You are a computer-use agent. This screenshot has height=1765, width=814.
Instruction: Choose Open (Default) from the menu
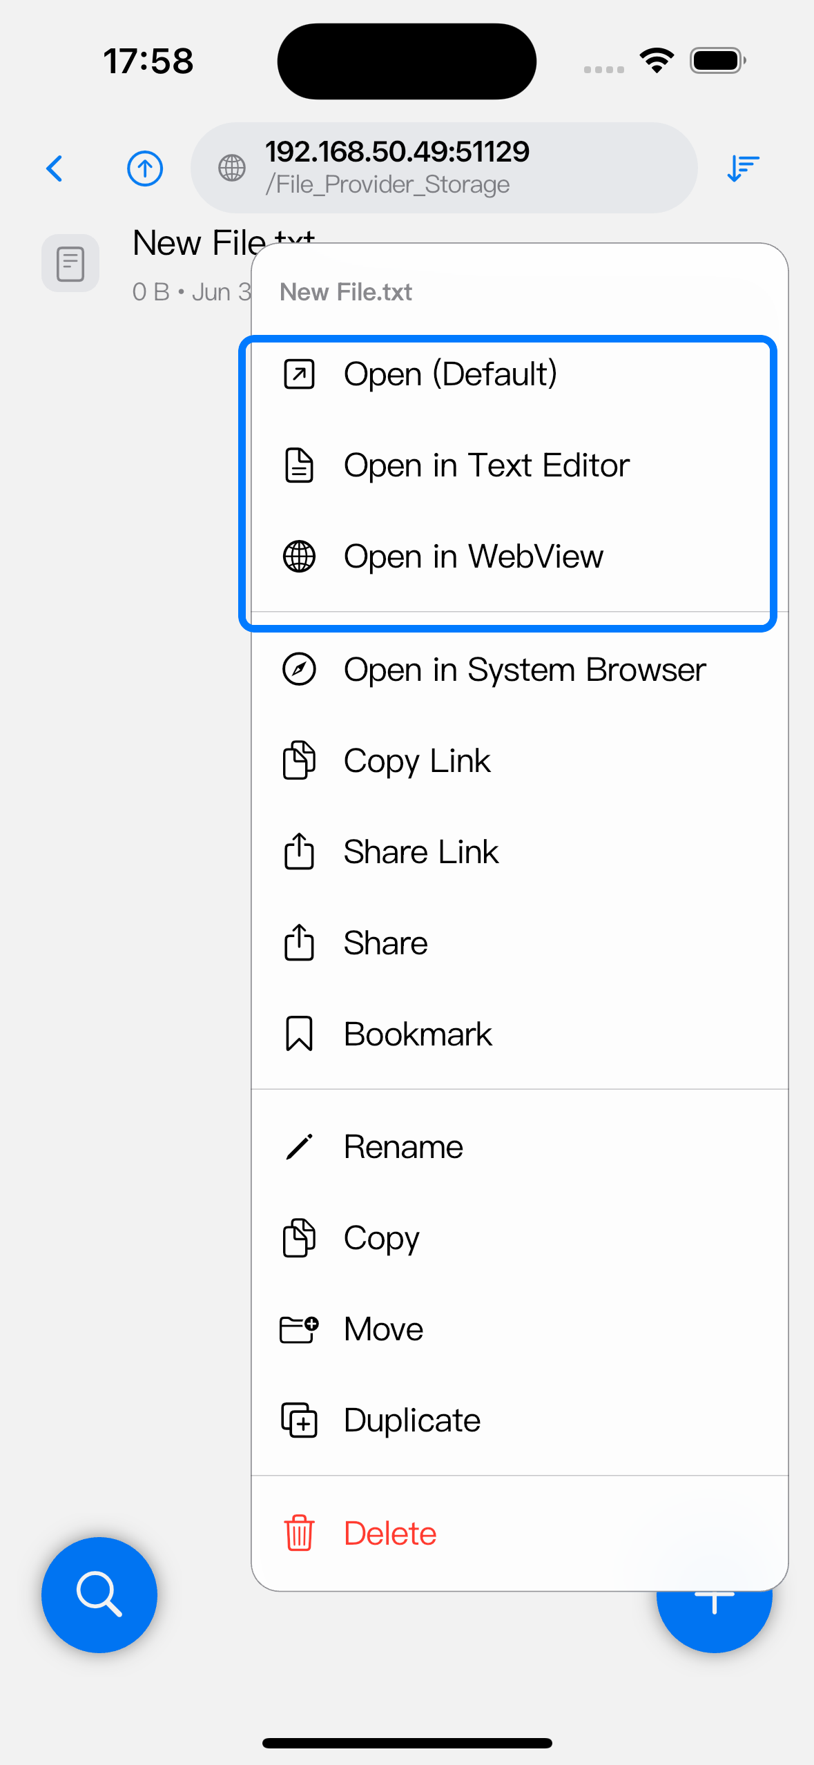[519, 374]
